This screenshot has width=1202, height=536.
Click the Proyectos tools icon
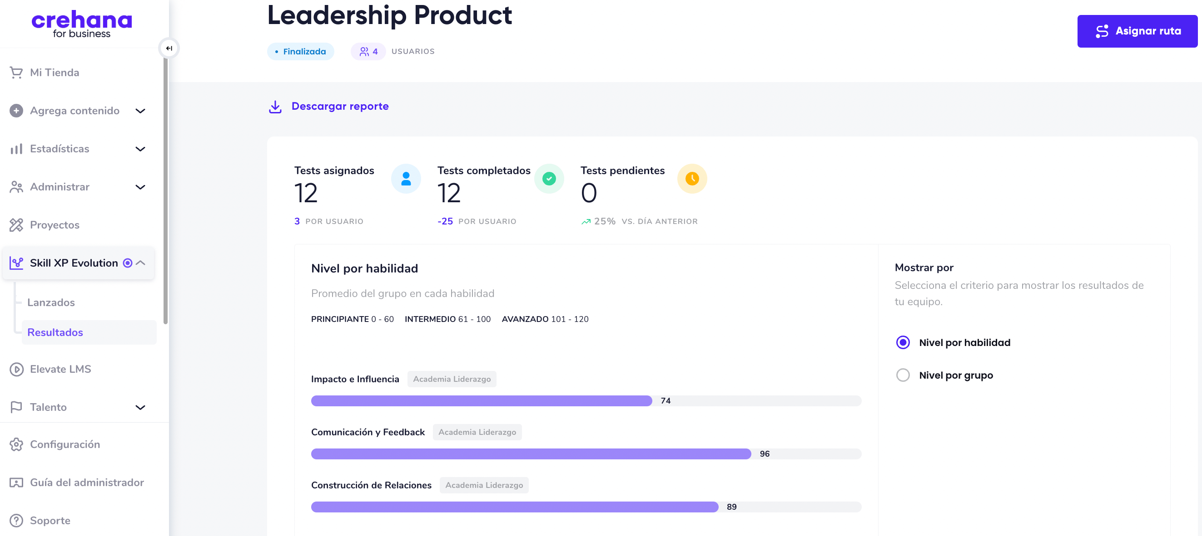16,225
